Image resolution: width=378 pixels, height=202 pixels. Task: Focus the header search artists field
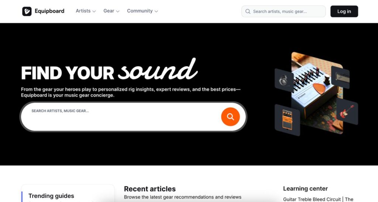(x=283, y=11)
